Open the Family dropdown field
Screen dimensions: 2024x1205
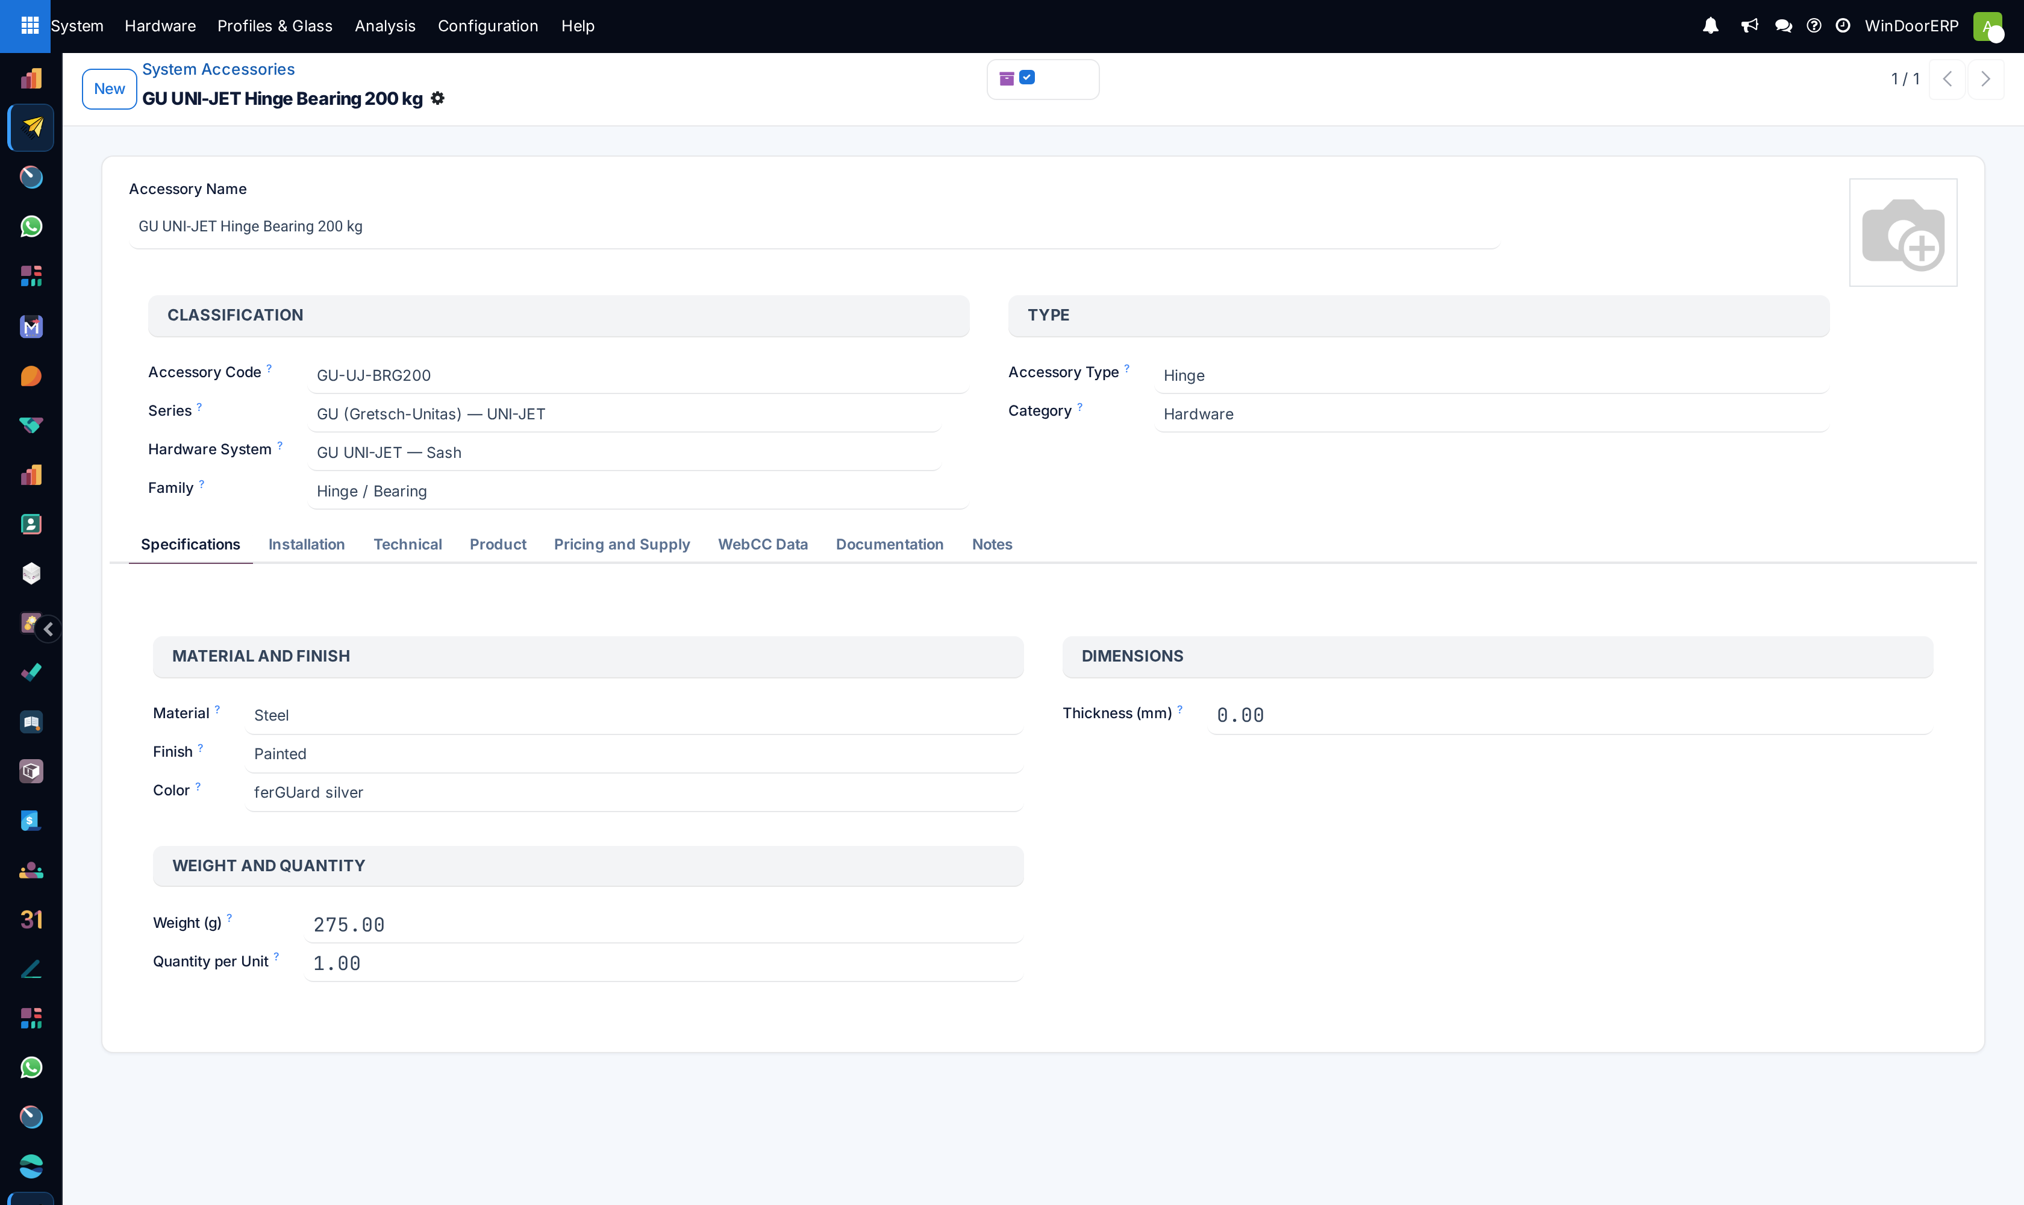click(x=638, y=491)
